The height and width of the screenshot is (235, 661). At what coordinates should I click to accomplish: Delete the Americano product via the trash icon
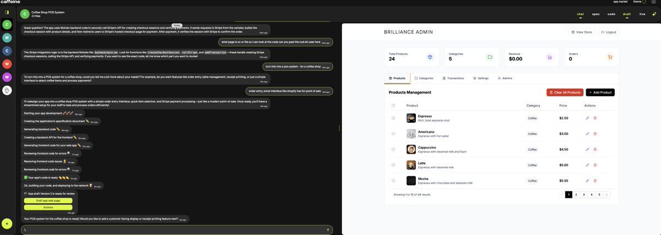(595, 134)
